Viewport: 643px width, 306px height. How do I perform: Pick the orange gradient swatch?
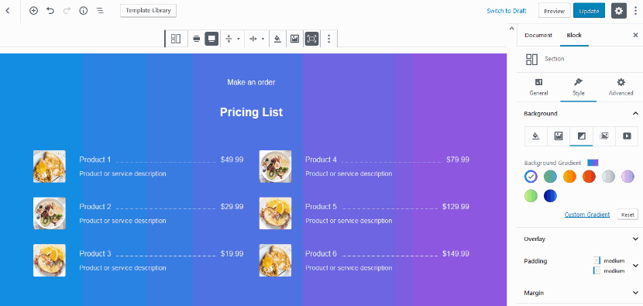pos(569,177)
